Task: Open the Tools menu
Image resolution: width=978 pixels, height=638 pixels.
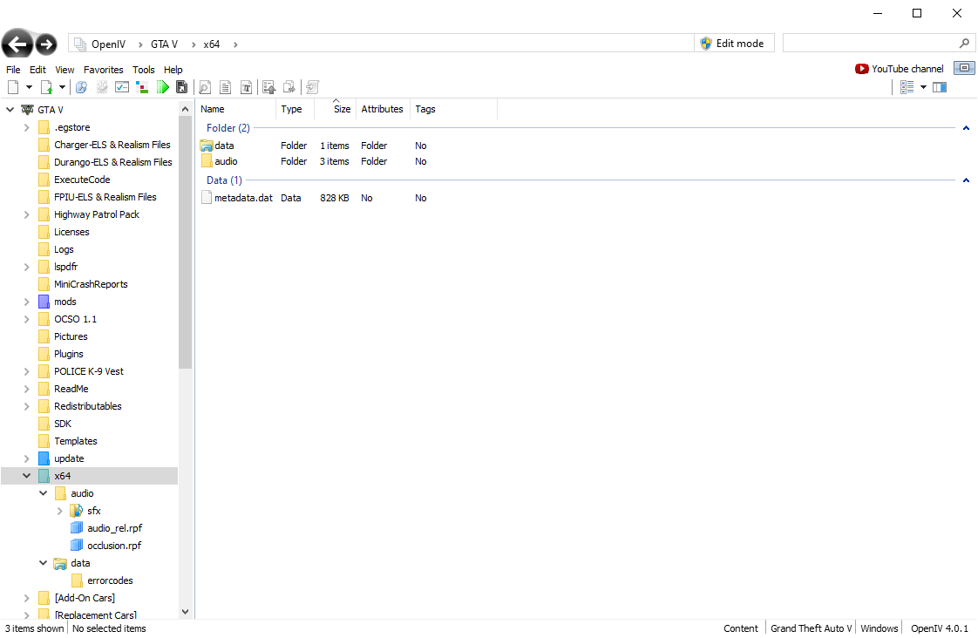Action: point(144,70)
